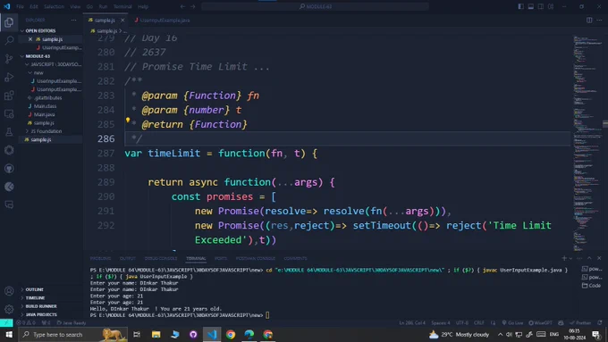
Task: Open the Accounts icon in activity bar
Action: 9,291
